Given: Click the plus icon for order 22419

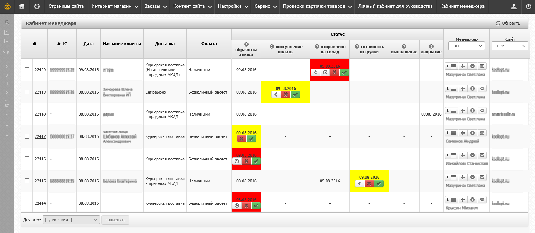Looking at the screenshot, I should [x=463, y=88].
